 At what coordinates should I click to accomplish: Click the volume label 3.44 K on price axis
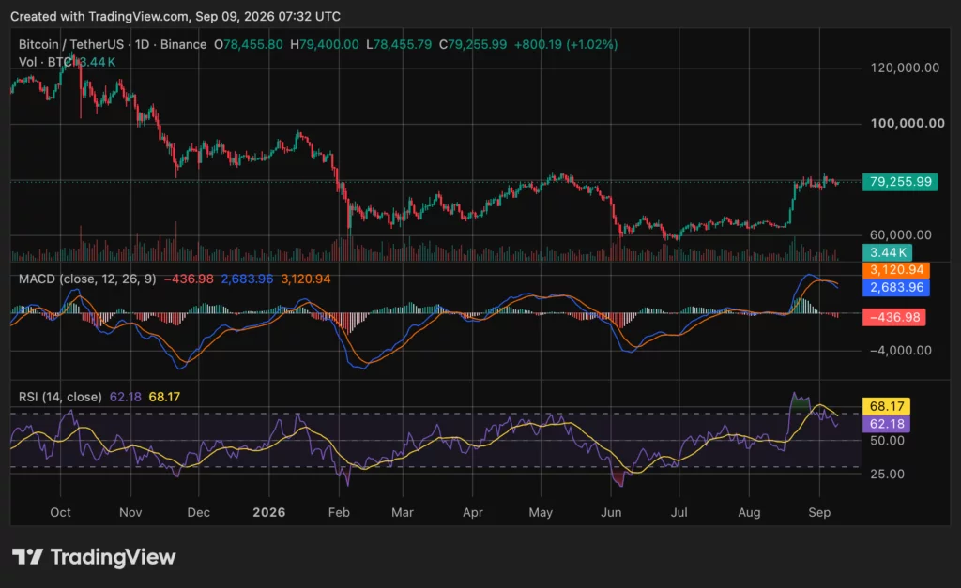click(888, 252)
